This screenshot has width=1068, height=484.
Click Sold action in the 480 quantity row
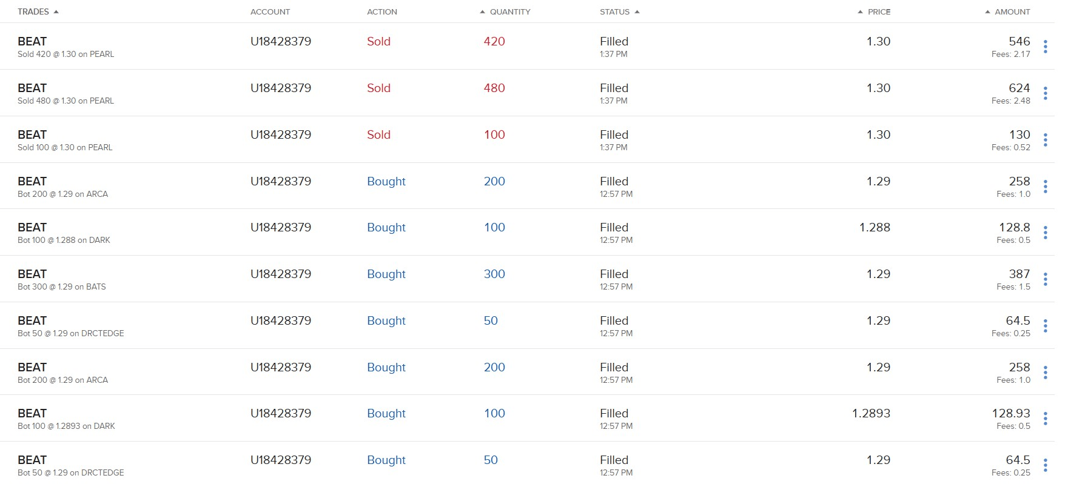pos(378,88)
